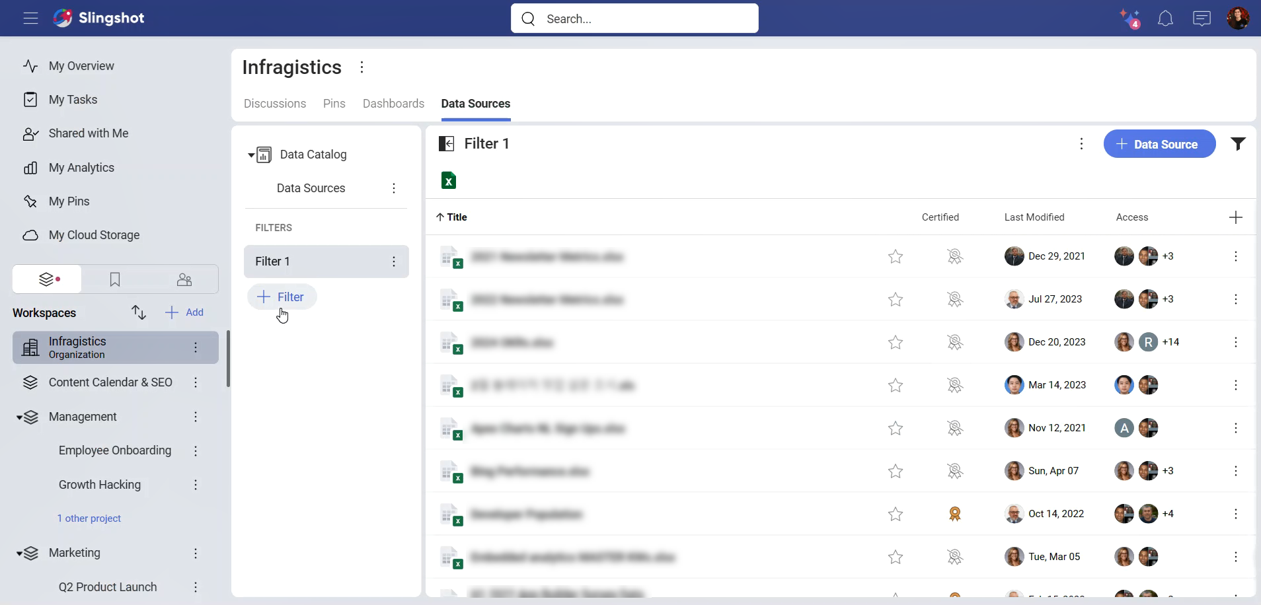Add a new workspace
1261x605 pixels.
click(x=184, y=312)
